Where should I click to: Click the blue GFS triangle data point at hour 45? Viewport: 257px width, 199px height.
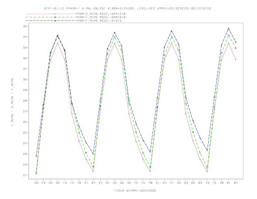(143, 140)
